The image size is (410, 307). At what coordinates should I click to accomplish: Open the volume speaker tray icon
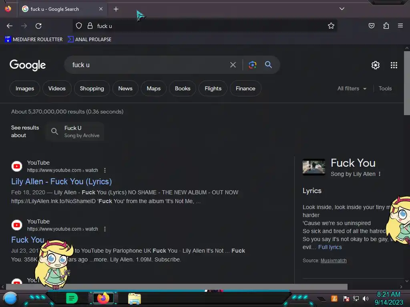pyautogui.click(x=366, y=298)
